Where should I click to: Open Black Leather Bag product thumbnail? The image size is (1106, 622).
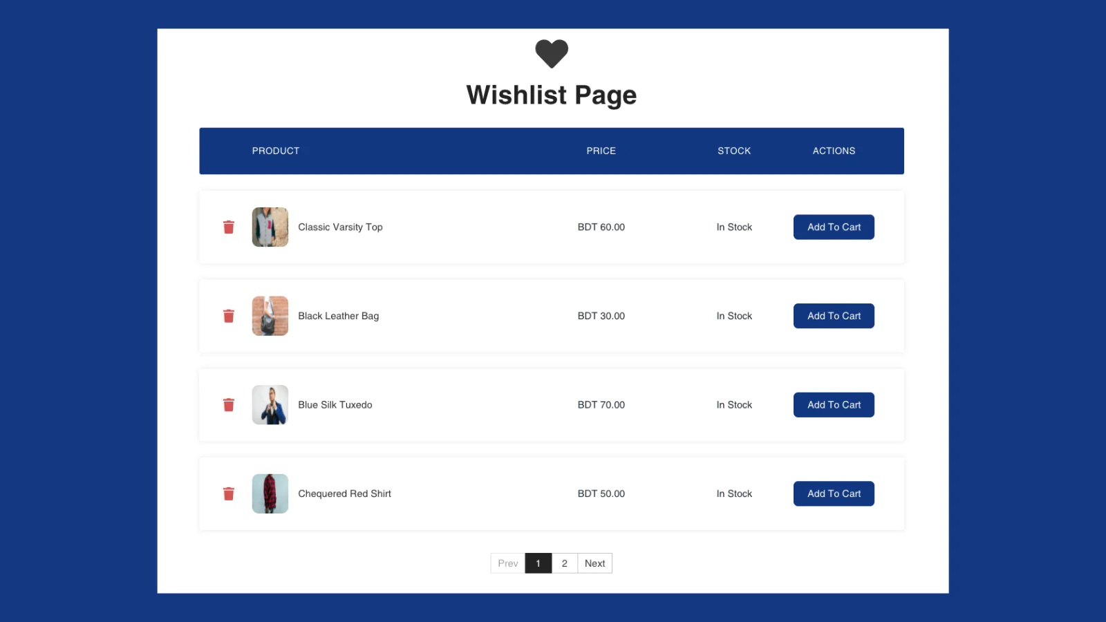coord(270,316)
